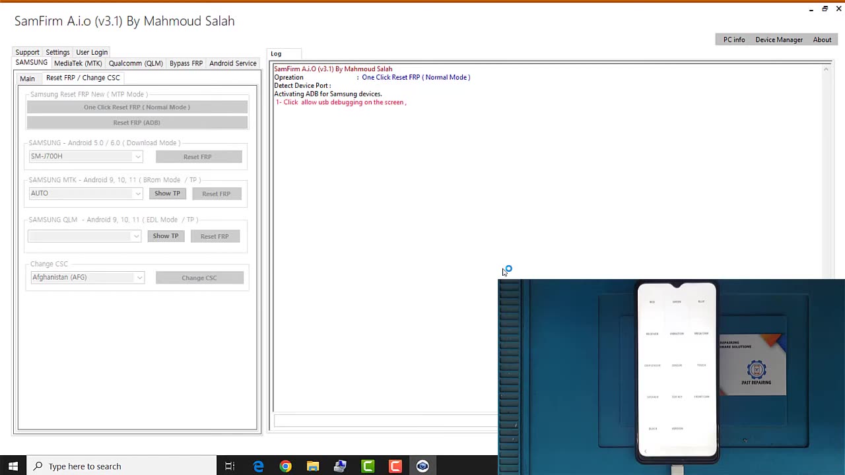Select SamFirm app icon in taskbar

pyautogui.click(x=422, y=466)
